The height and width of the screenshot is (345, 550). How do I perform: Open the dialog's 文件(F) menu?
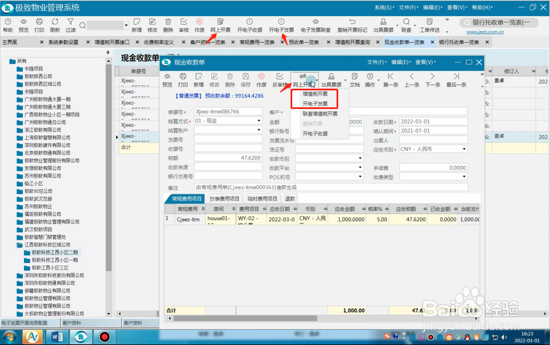[x=377, y=62]
